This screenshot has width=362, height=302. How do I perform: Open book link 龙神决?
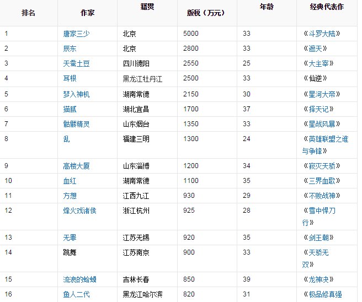[x=318, y=279]
